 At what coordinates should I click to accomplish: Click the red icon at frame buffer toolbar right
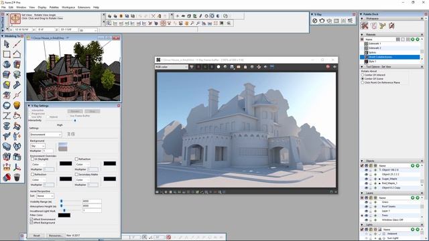(x=328, y=67)
